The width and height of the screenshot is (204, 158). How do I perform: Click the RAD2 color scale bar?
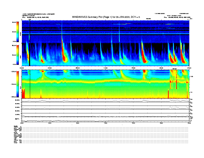point(18,32)
